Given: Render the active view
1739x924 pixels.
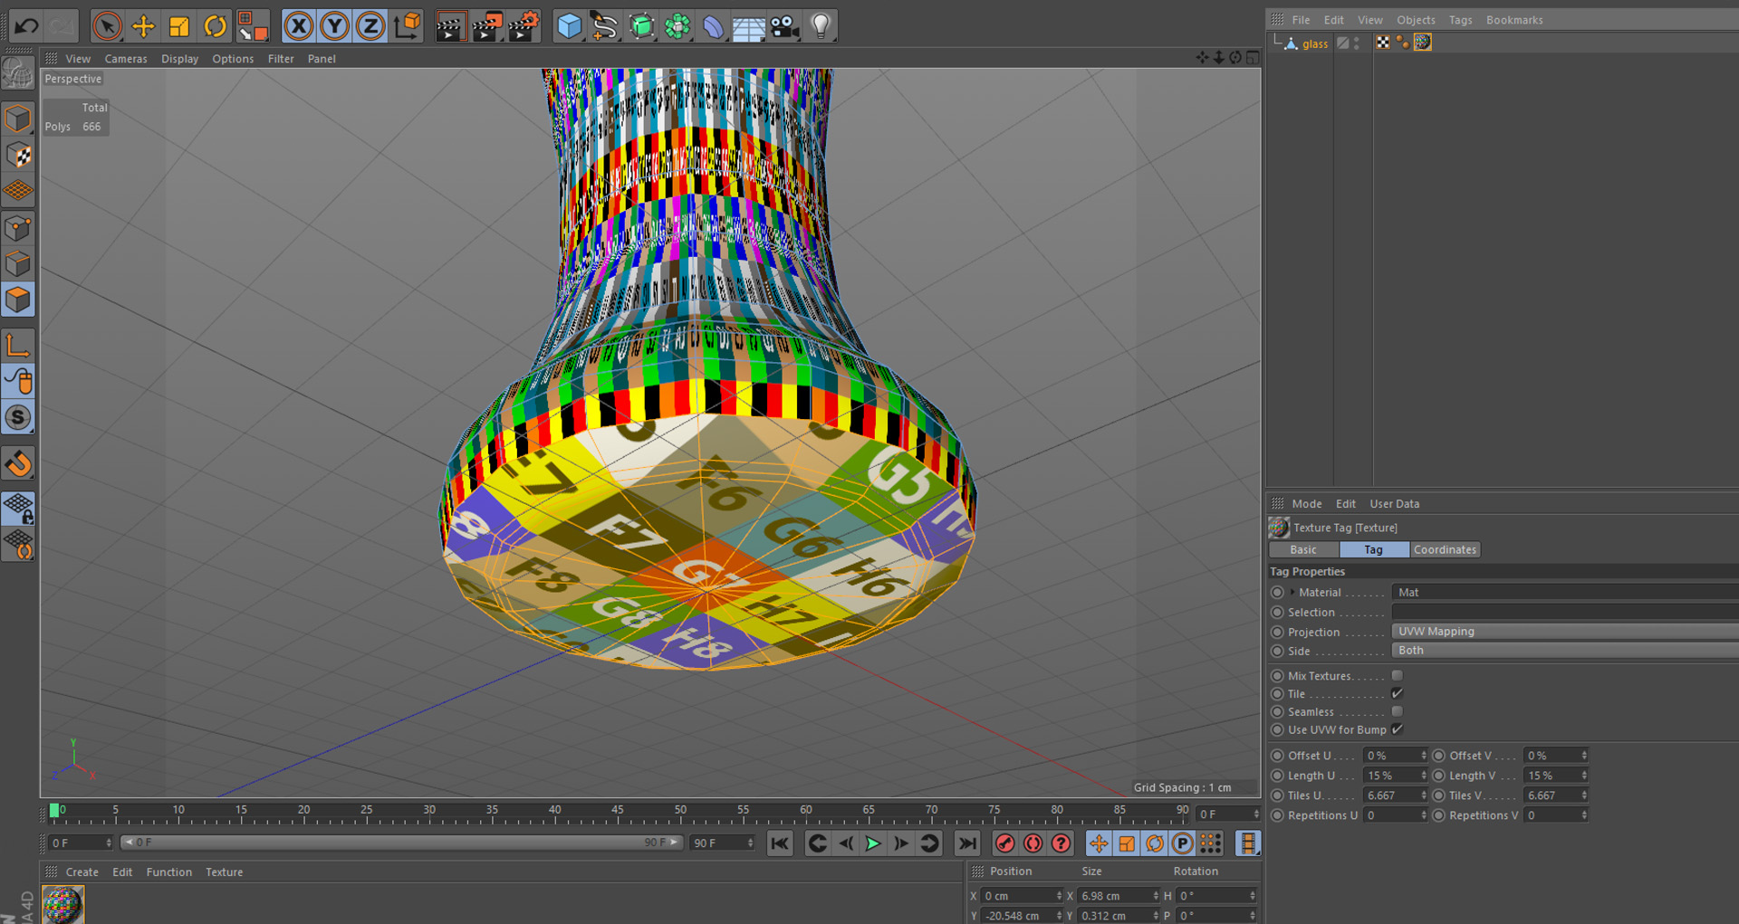Looking at the screenshot, I should [x=449, y=26].
